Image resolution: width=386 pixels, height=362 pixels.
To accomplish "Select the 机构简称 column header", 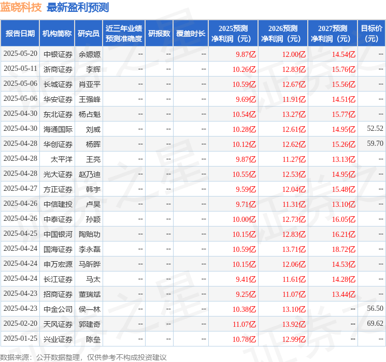I will click(57, 33).
